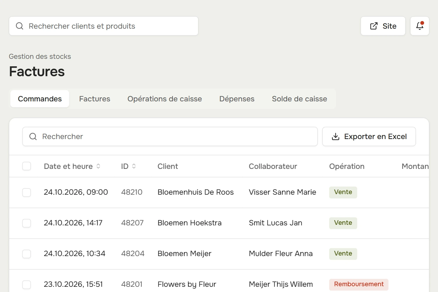Viewport: 438px width, 292px height.
Task: Click date 24.10.2026, 14:17
Action: pyautogui.click(x=73, y=223)
